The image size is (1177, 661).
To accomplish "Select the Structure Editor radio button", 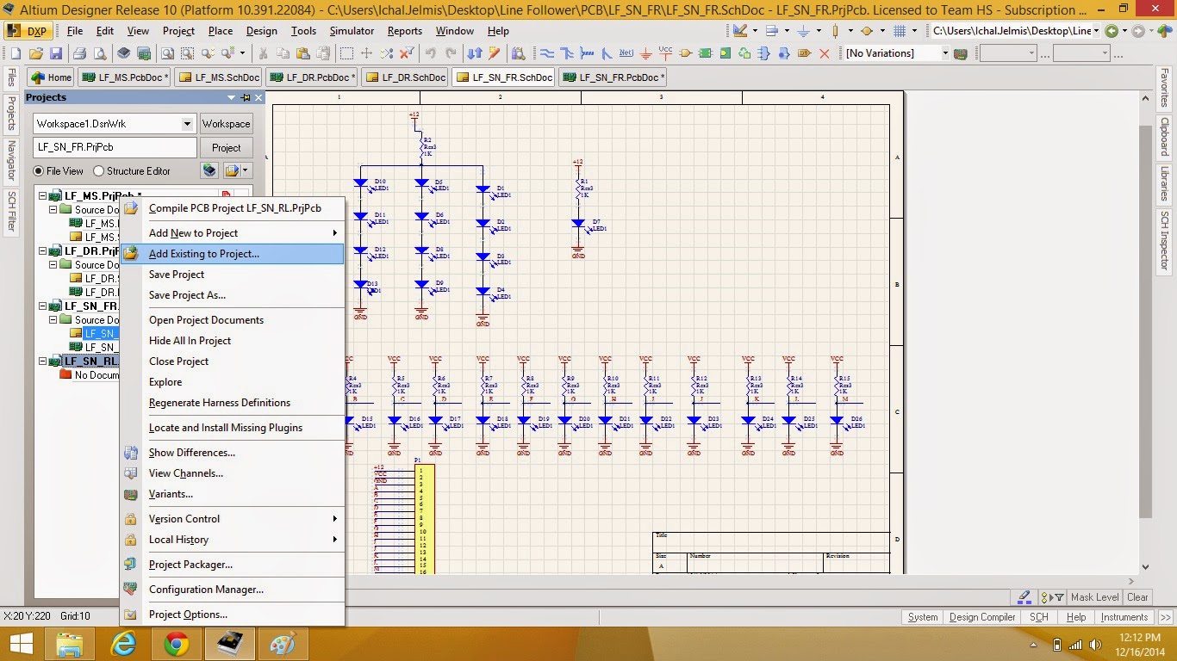I will click(x=98, y=171).
